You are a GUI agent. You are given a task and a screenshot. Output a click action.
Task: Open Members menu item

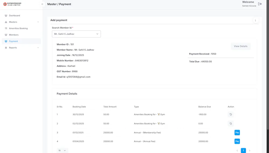[x=21, y=35]
